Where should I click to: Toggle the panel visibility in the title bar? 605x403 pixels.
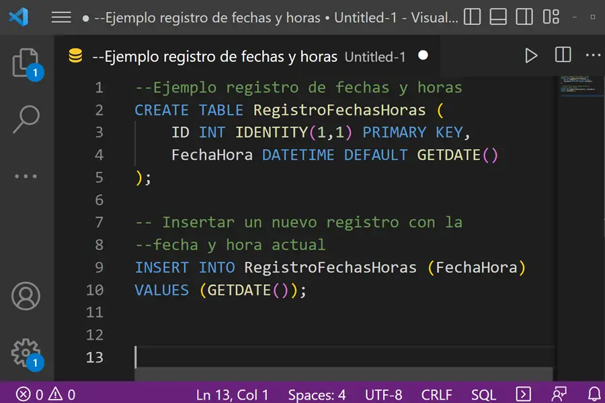tap(498, 17)
